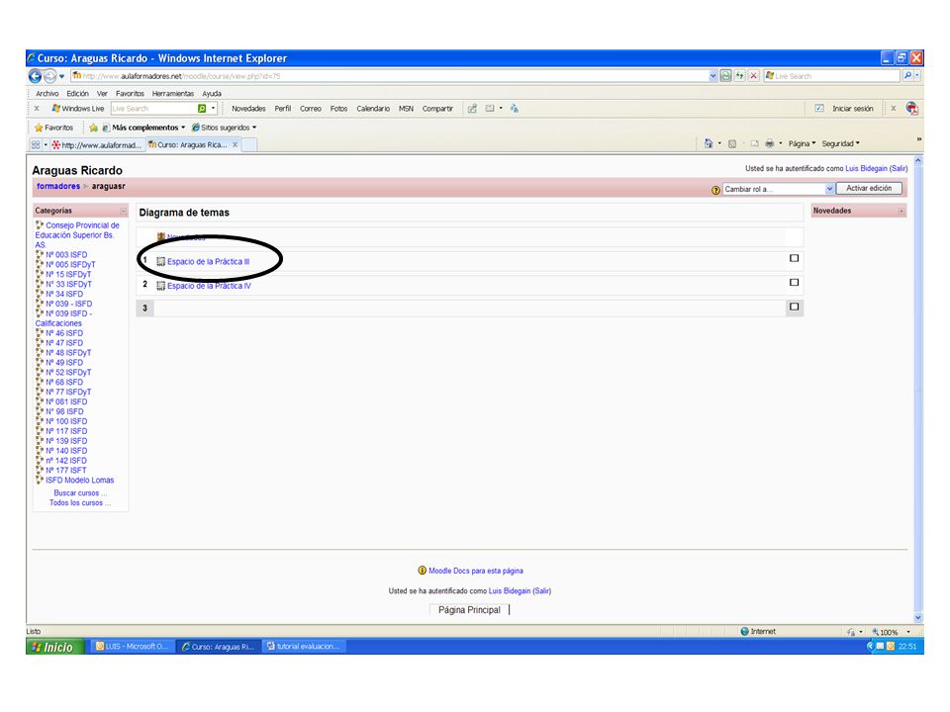Open the Edición menu

coord(77,94)
